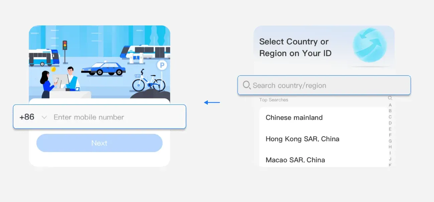Image resolution: width=434 pixels, height=202 pixels.
Task: Click the blue left-pointing arrow between panels
Action: coord(212,103)
